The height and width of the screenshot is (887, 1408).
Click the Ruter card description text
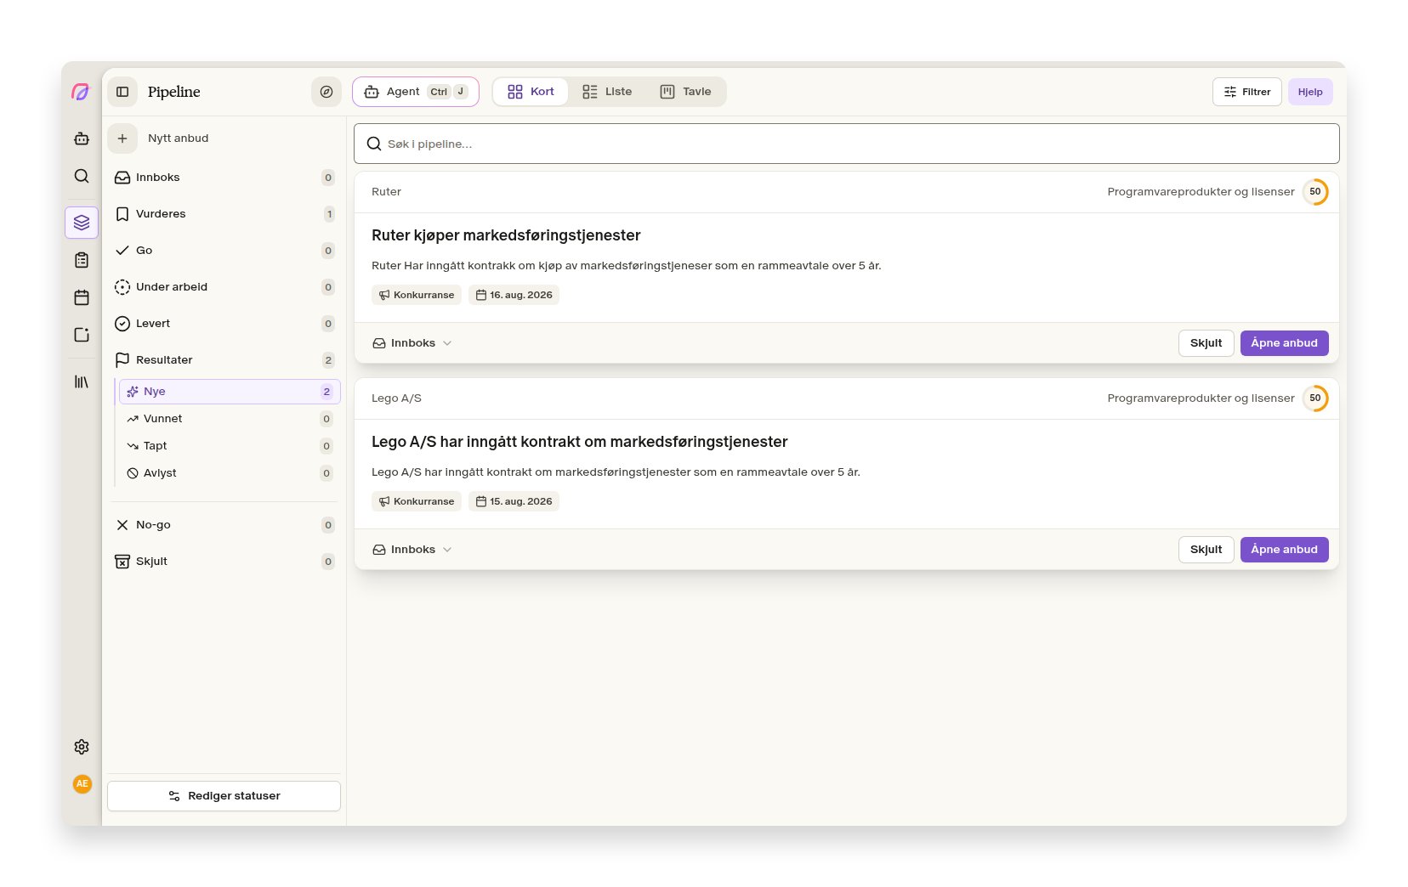click(x=627, y=266)
